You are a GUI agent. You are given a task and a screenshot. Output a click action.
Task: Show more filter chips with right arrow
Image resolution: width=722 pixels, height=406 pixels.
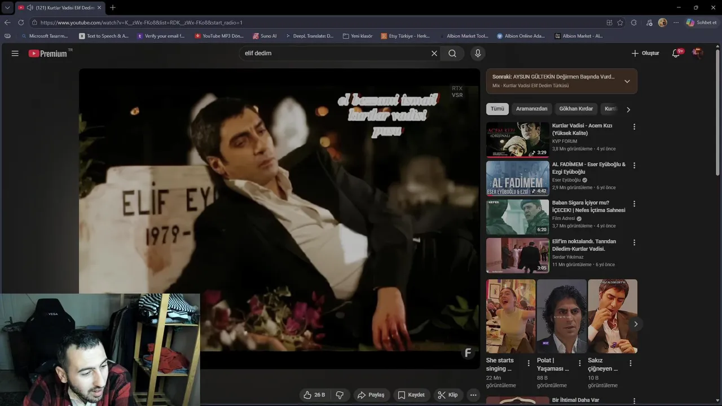(628, 109)
